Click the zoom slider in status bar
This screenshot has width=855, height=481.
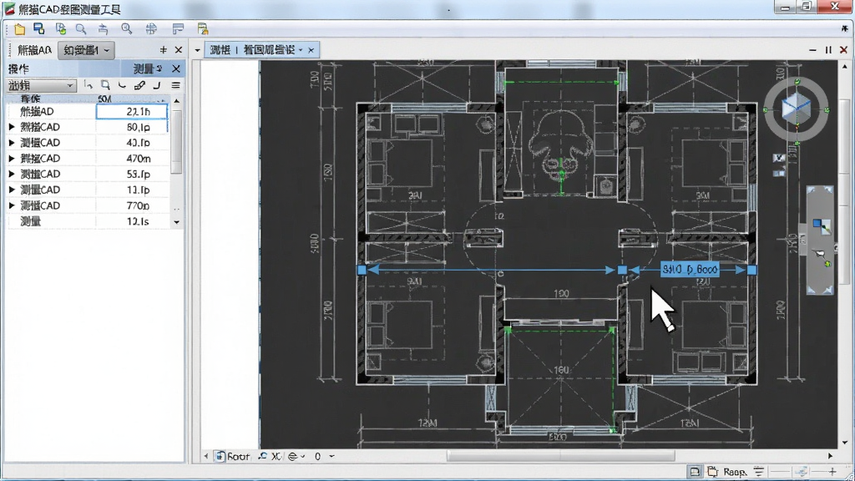802,471
